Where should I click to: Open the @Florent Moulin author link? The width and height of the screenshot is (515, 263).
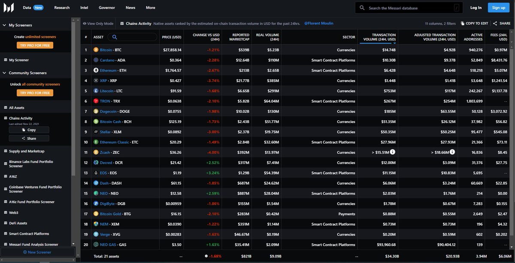point(318,23)
